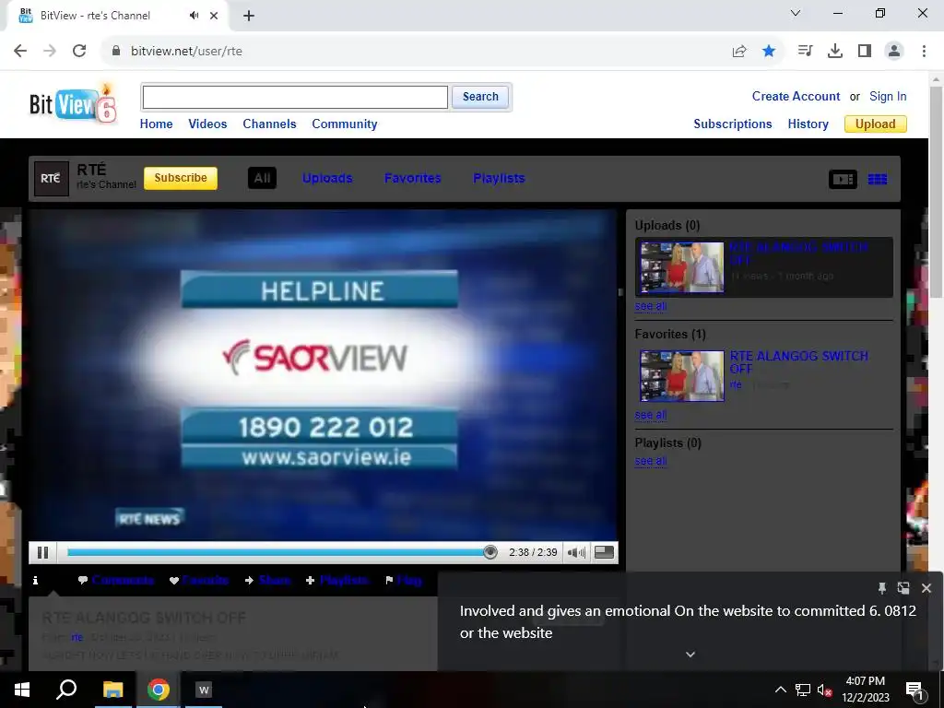Viewport: 944px width, 708px height.
Task: Open Chrome three-dot menu
Action: pyautogui.click(x=924, y=52)
